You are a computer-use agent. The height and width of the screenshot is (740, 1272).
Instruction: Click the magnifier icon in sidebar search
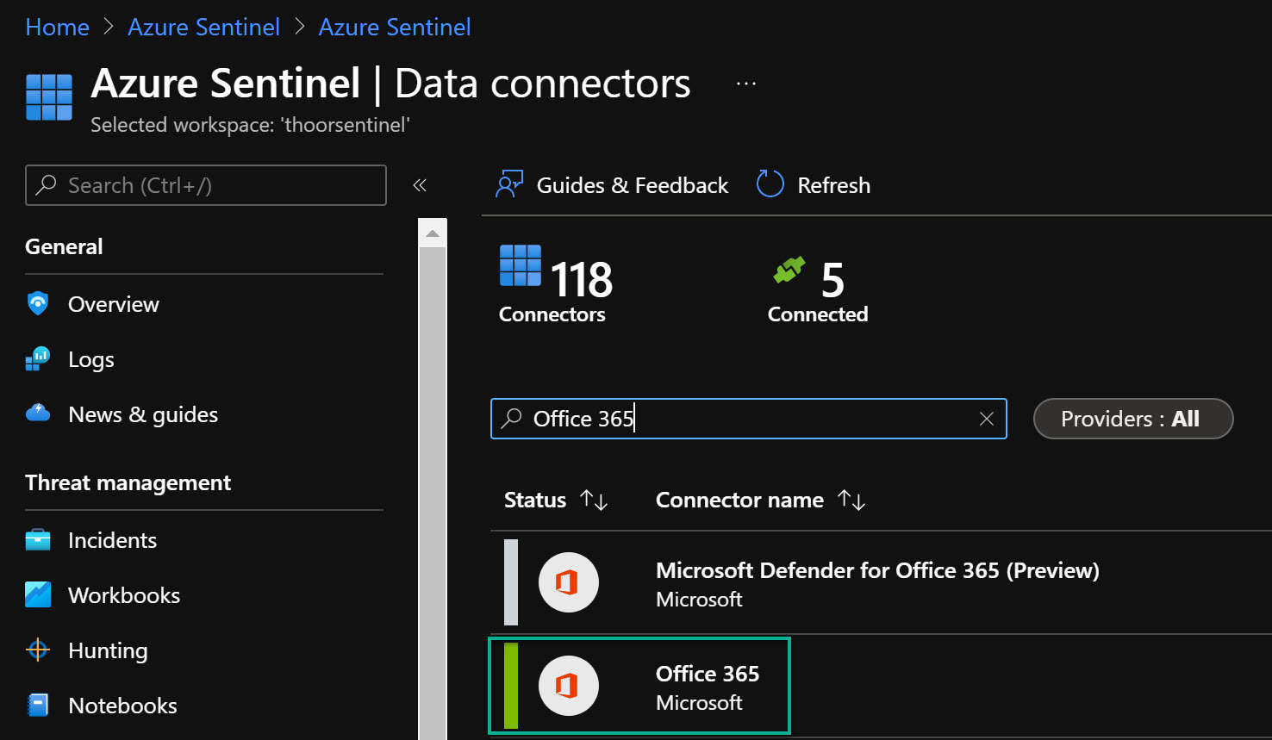(47, 184)
